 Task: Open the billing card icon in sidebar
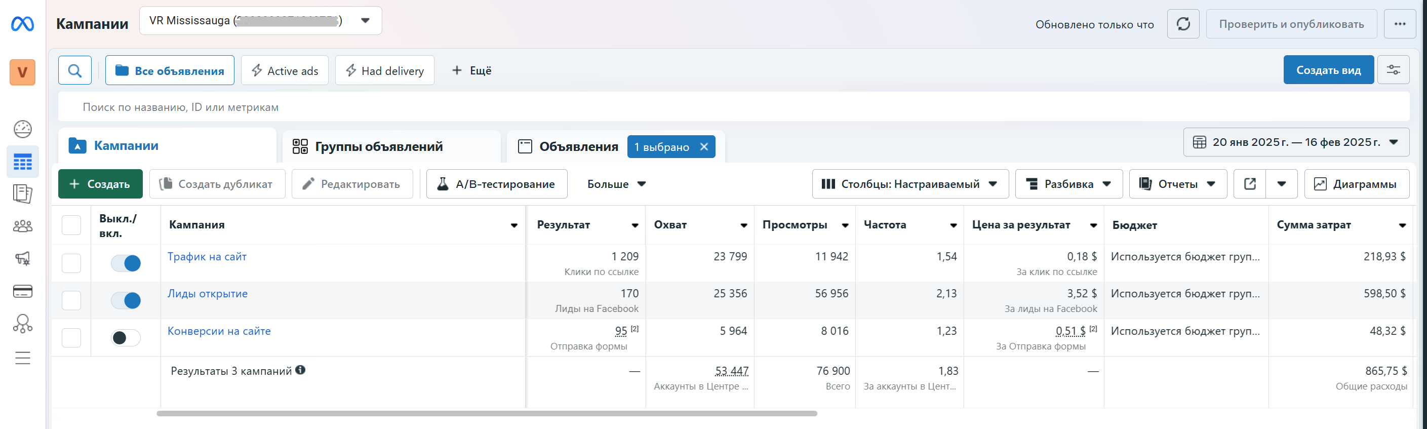pyautogui.click(x=23, y=291)
